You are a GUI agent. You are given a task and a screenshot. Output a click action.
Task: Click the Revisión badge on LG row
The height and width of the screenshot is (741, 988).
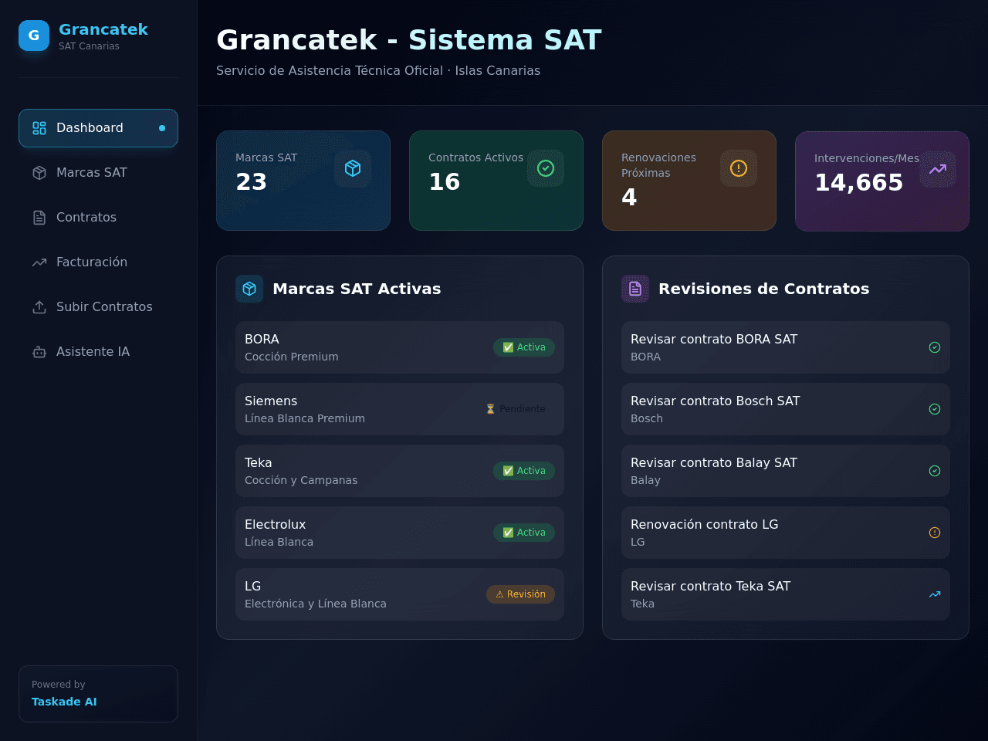pyautogui.click(x=520, y=594)
